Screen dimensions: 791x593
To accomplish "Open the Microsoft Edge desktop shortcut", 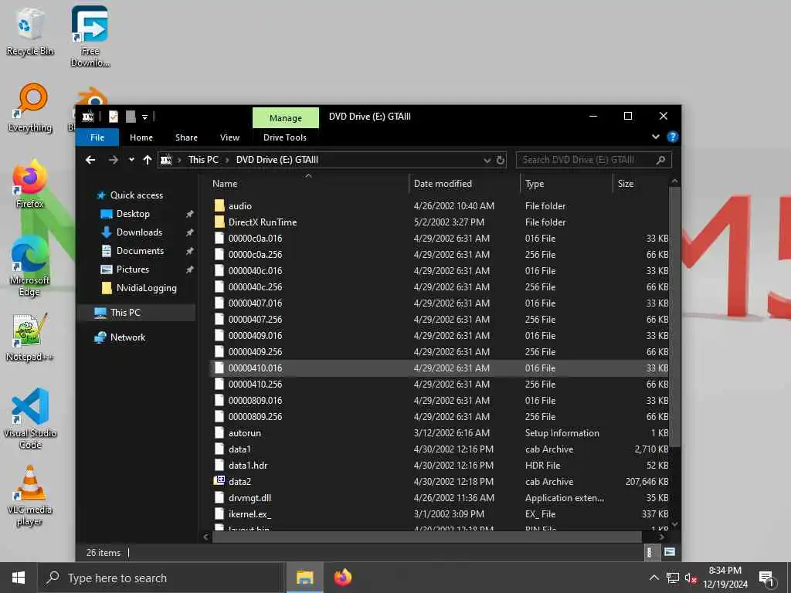I will pos(29,266).
